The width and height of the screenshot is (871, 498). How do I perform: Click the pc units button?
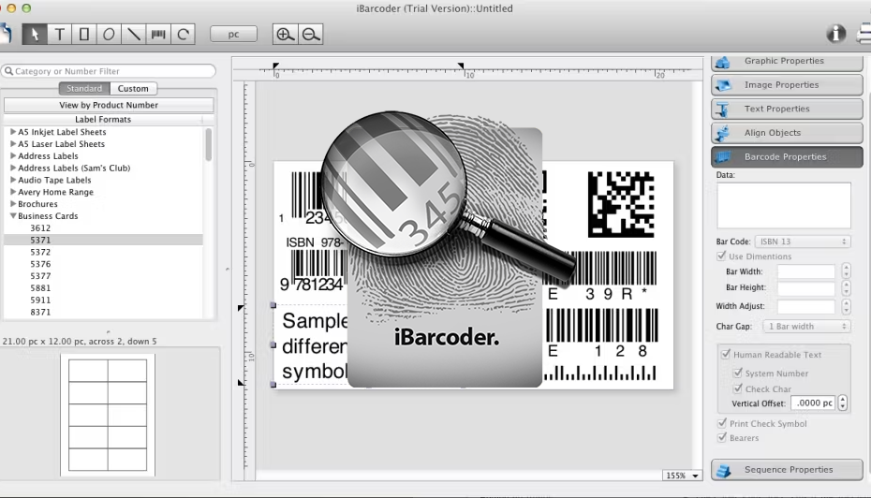pos(233,35)
